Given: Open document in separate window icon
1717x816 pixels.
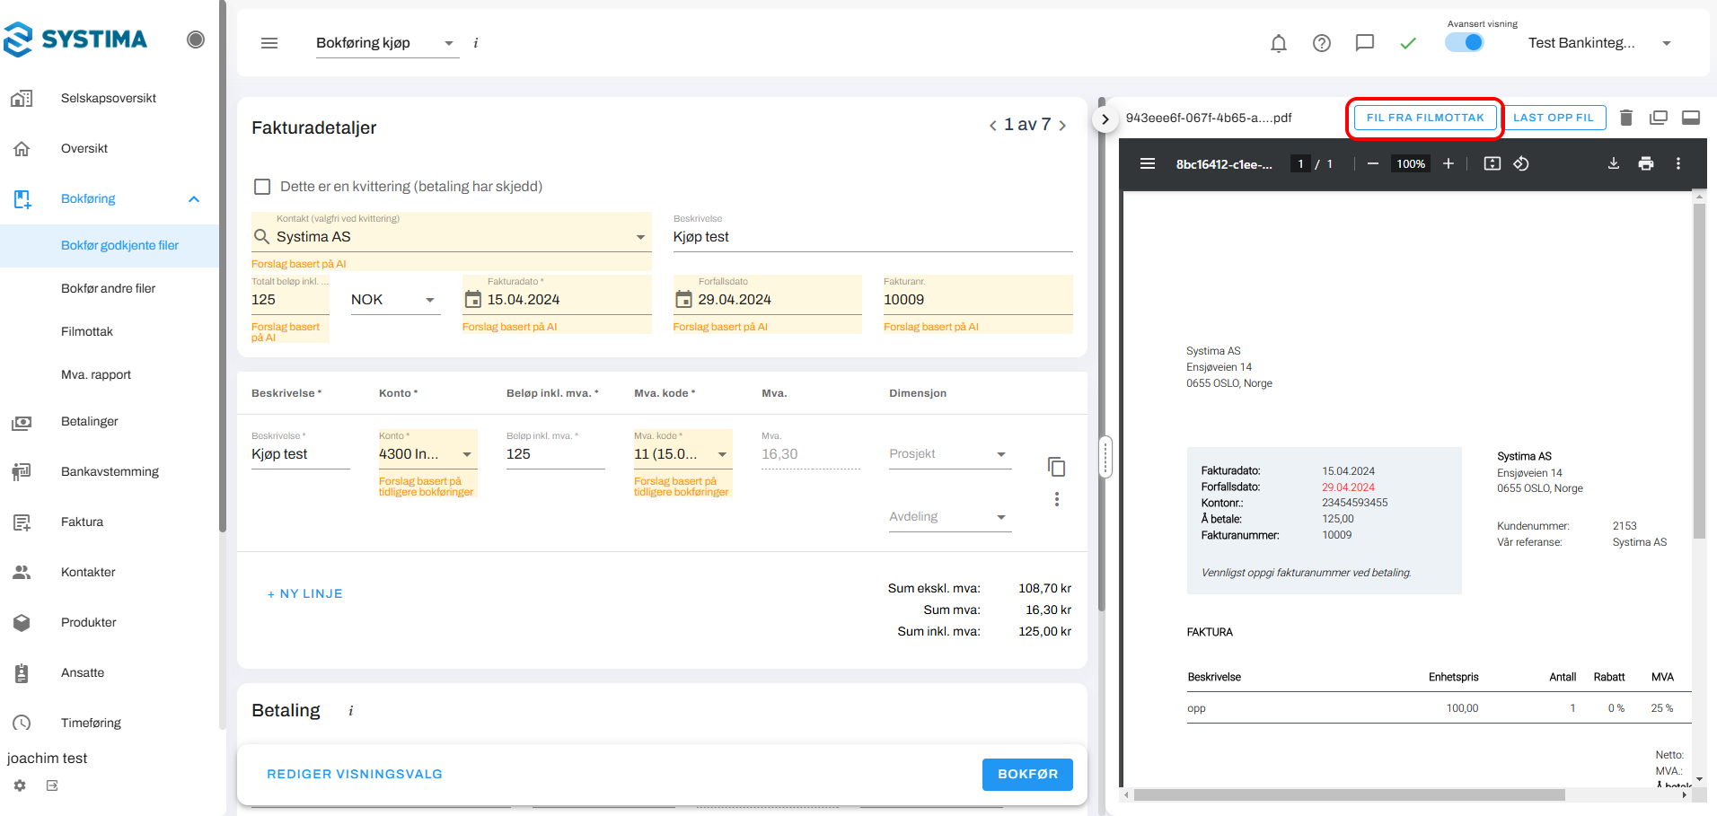Looking at the screenshot, I should [x=1659, y=118].
